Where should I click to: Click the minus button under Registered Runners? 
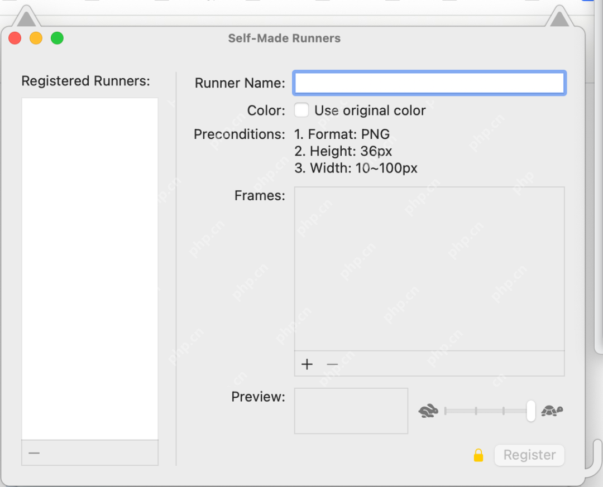pos(34,453)
